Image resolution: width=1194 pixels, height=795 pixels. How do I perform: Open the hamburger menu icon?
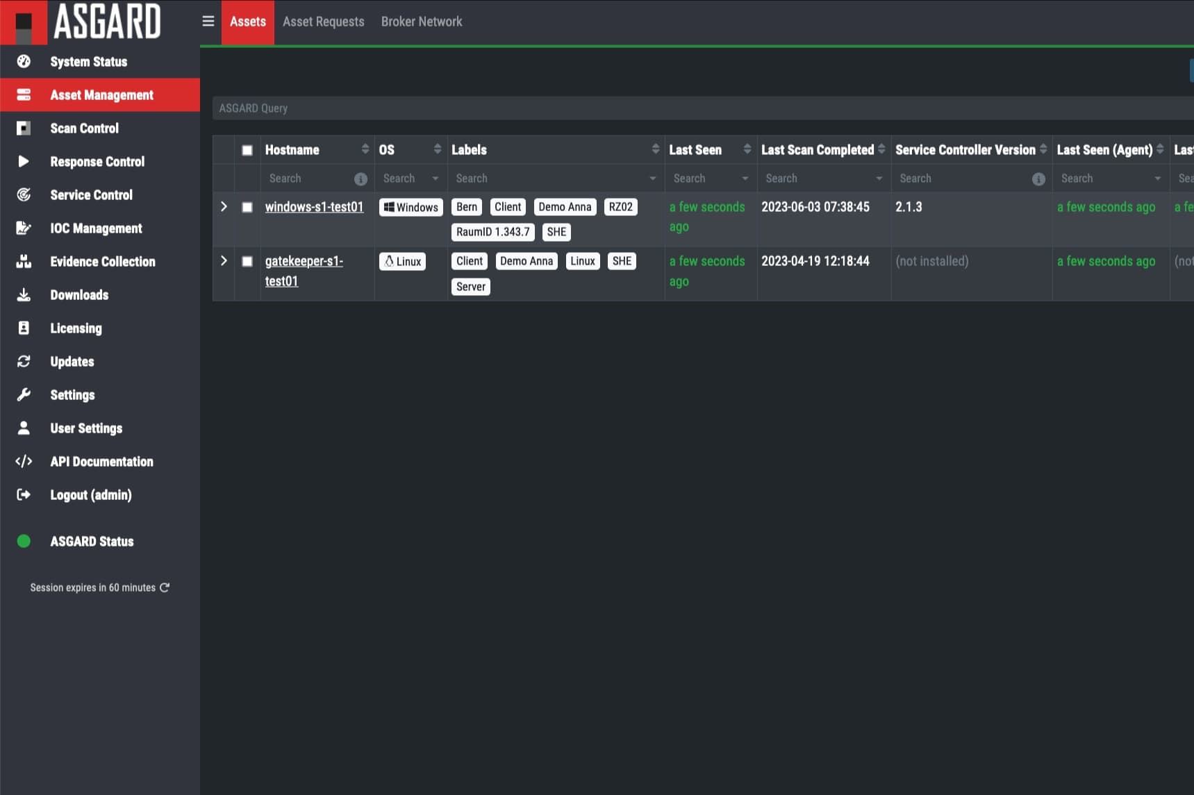coord(208,21)
